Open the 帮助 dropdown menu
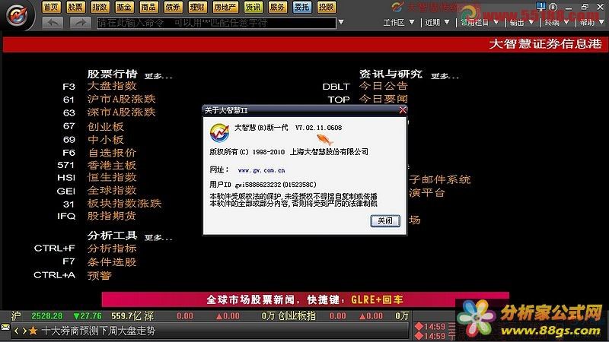 click(x=592, y=23)
